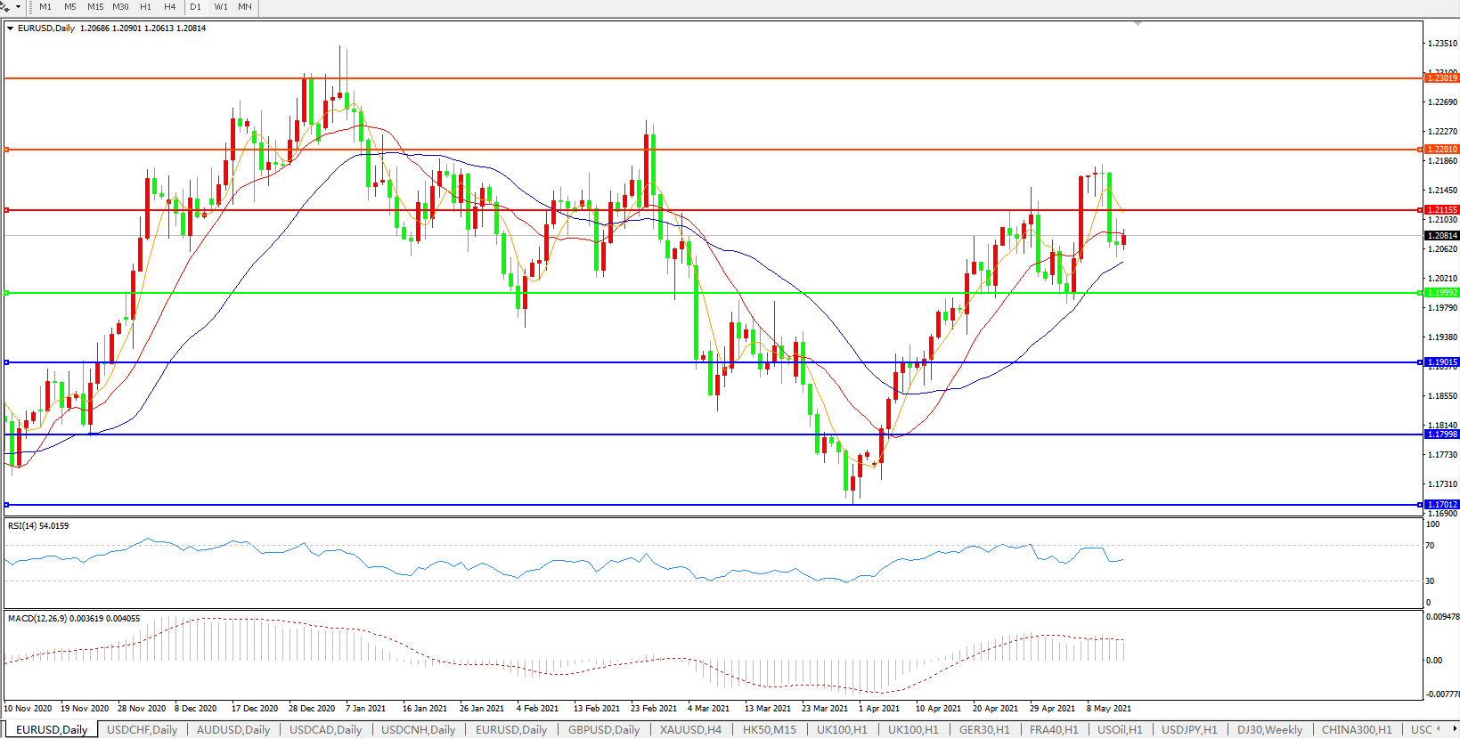Open dropdown arrow left of timeframe toolbar
The height and width of the screenshot is (739, 1460).
[18, 7]
